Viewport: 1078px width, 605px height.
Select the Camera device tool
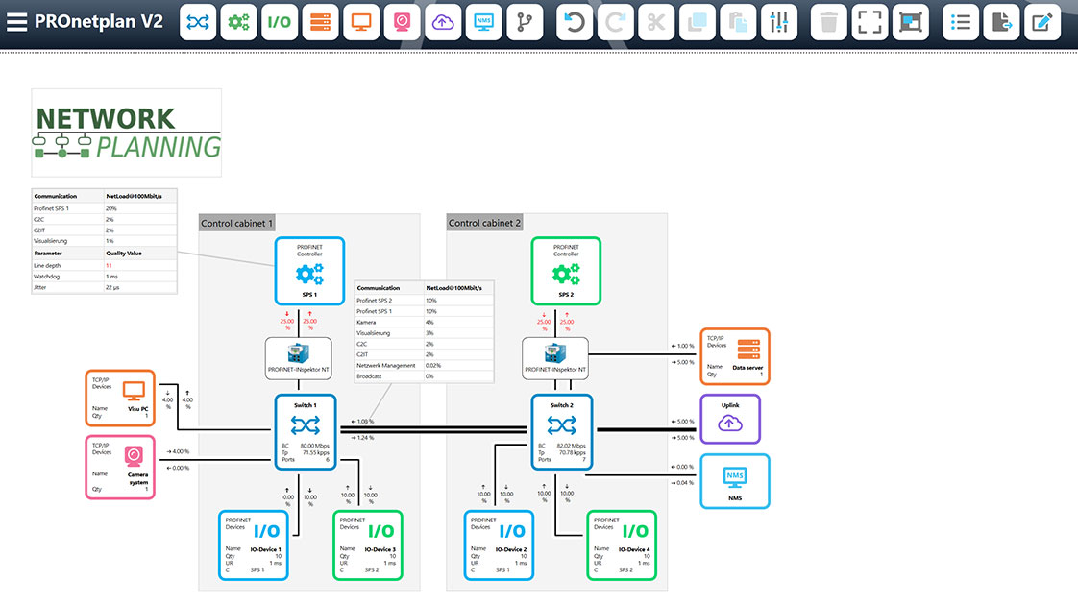click(x=402, y=21)
